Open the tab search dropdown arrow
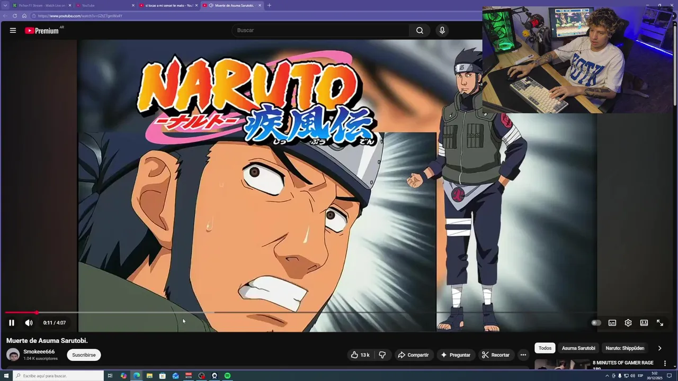Image resolution: width=678 pixels, height=381 pixels. coord(5,5)
